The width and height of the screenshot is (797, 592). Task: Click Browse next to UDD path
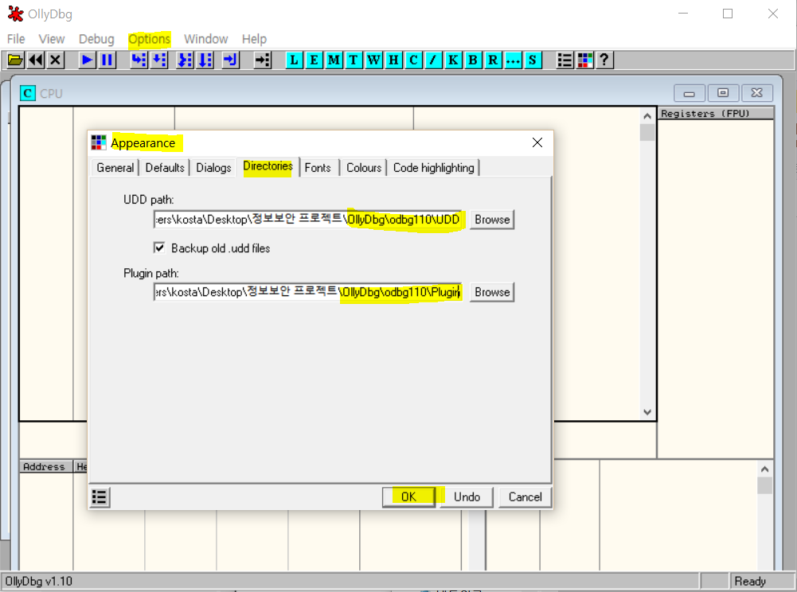(492, 220)
